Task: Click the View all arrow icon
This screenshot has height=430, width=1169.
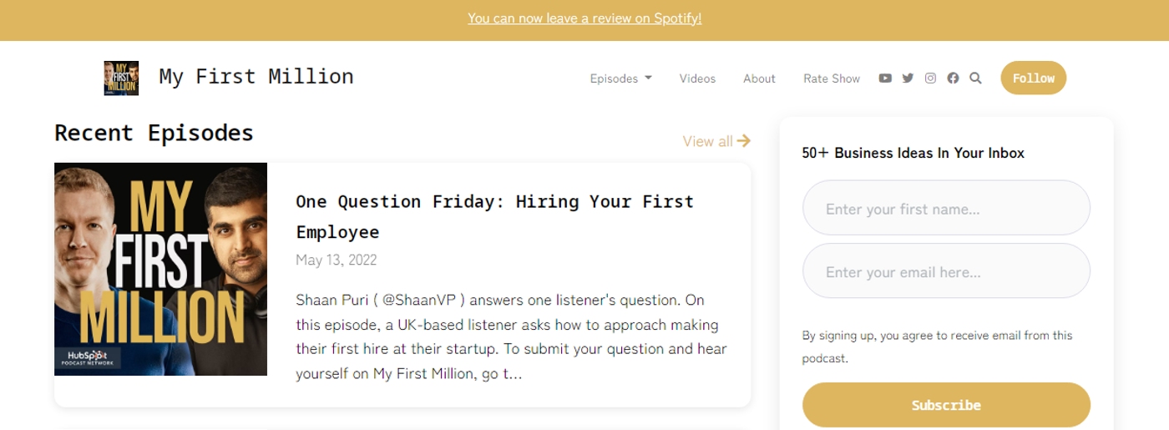Action: pos(743,141)
